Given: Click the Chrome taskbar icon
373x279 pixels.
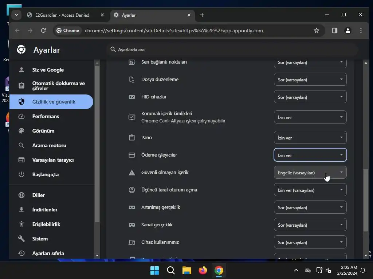Looking at the screenshot, I should pyautogui.click(x=219, y=270).
